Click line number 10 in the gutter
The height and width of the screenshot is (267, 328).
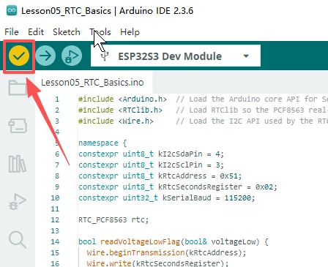[x=55, y=198]
